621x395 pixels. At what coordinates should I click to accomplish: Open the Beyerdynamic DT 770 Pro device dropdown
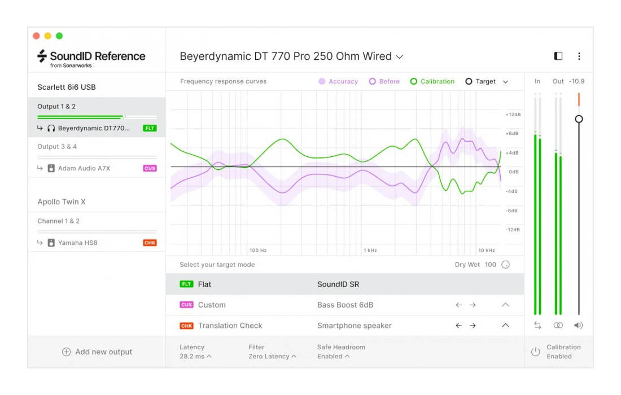coord(400,56)
